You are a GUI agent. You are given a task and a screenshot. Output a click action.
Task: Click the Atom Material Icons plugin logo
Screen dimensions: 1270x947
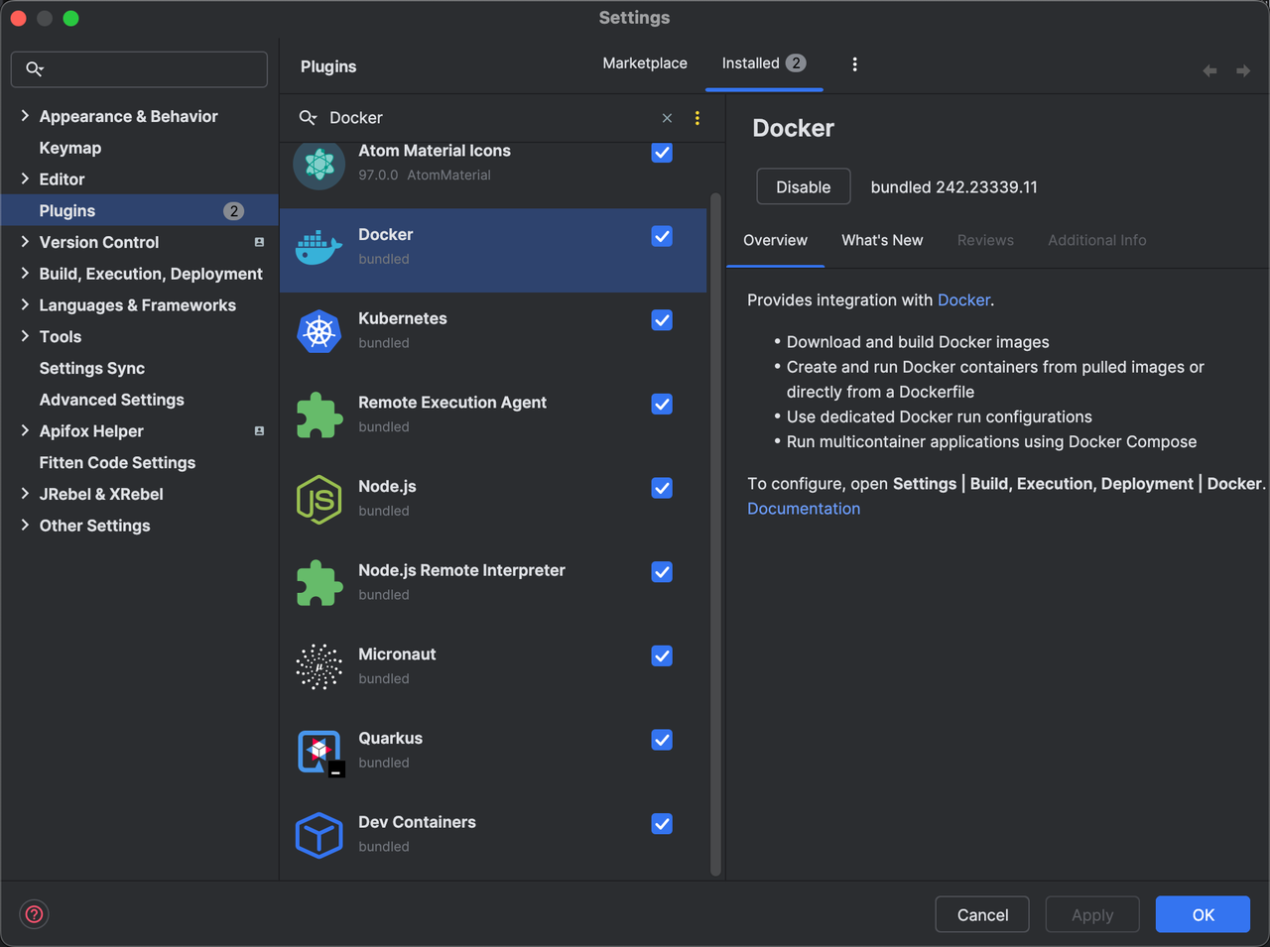(x=318, y=165)
